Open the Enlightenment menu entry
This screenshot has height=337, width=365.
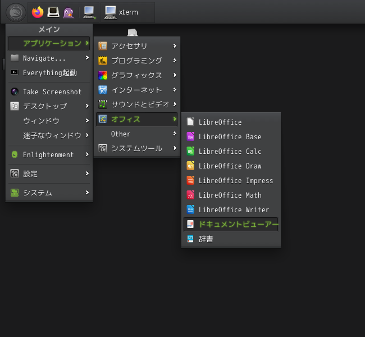pyautogui.click(x=49, y=154)
